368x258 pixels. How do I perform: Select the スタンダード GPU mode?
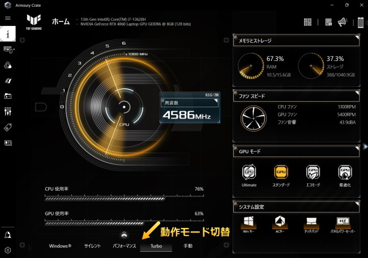(281, 176)
